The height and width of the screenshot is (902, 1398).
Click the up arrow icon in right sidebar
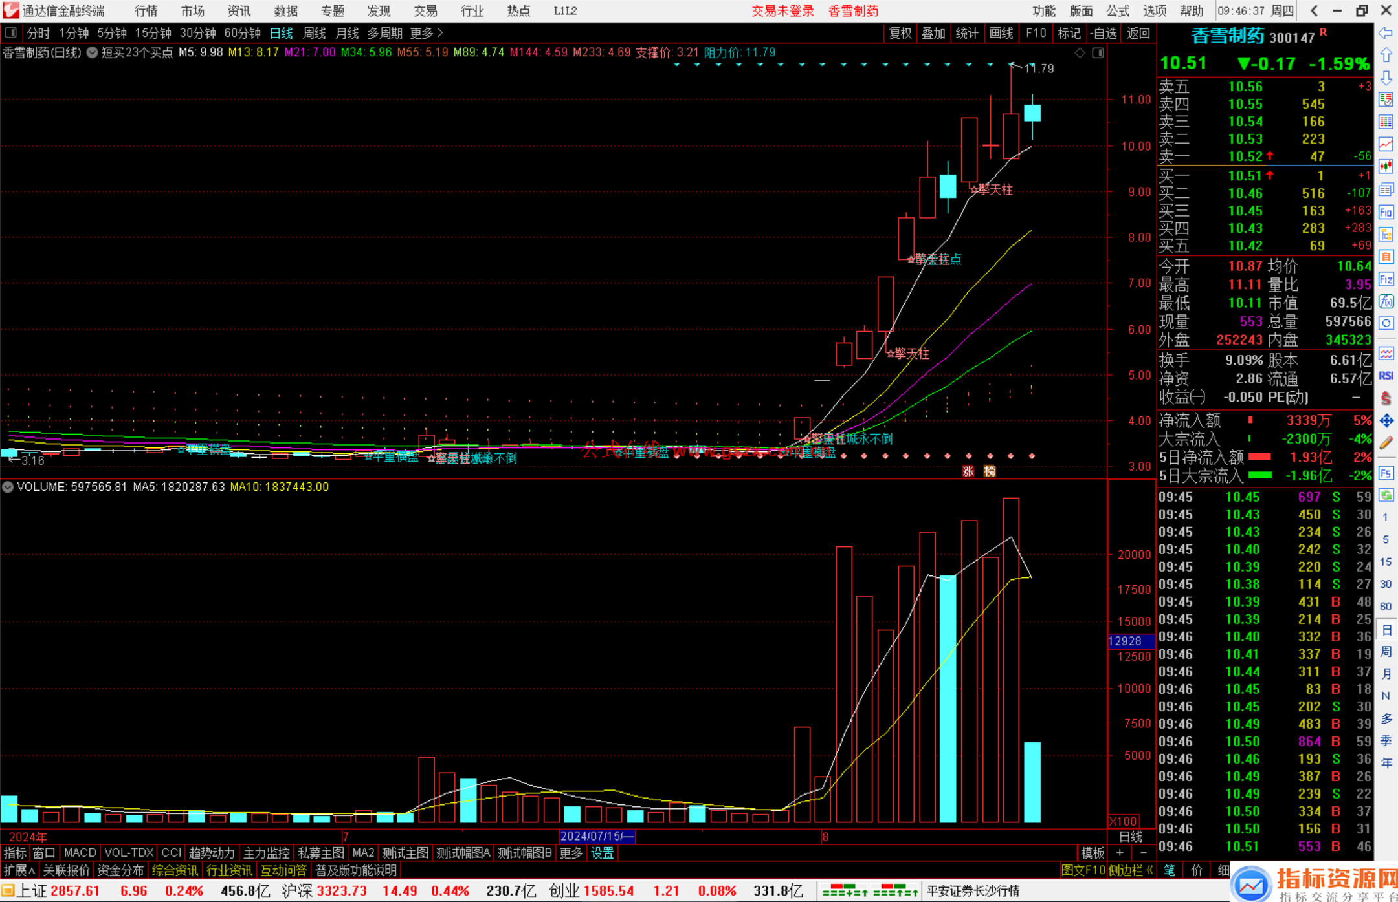1386,56
